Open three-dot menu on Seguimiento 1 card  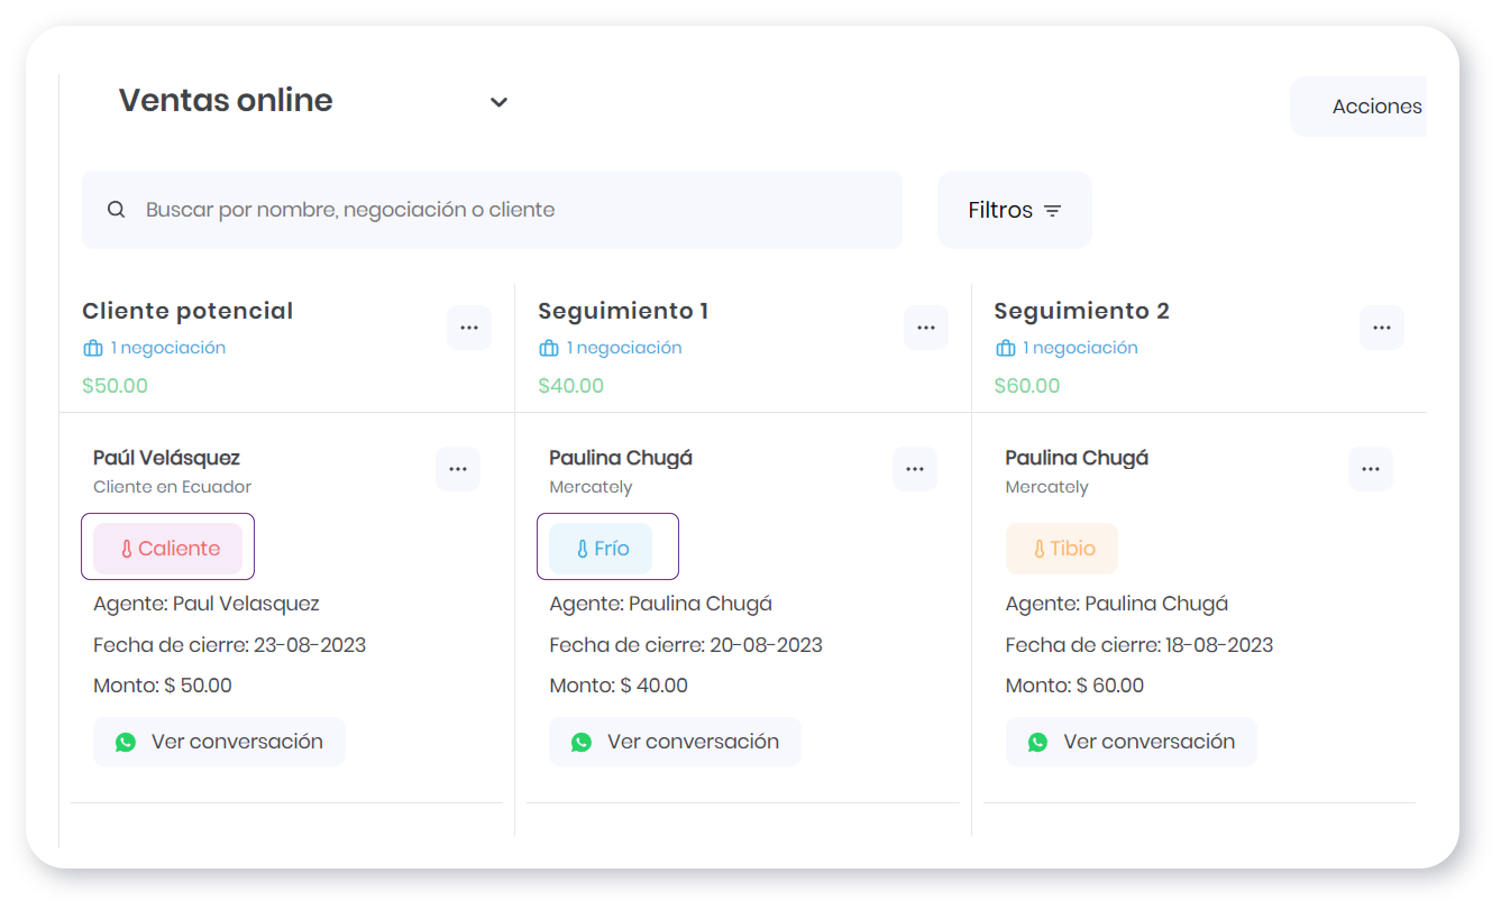[x=914, y=468]
